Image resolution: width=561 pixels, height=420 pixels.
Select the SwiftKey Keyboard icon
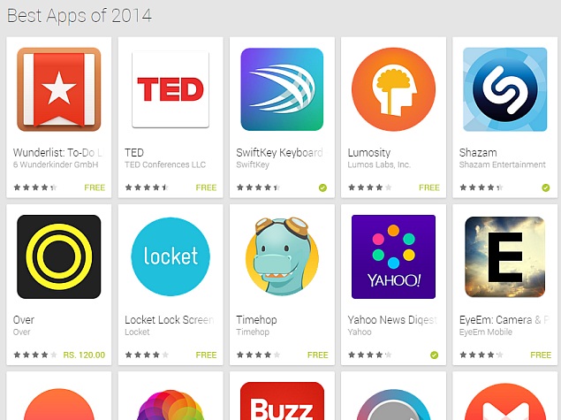[282, 89]
